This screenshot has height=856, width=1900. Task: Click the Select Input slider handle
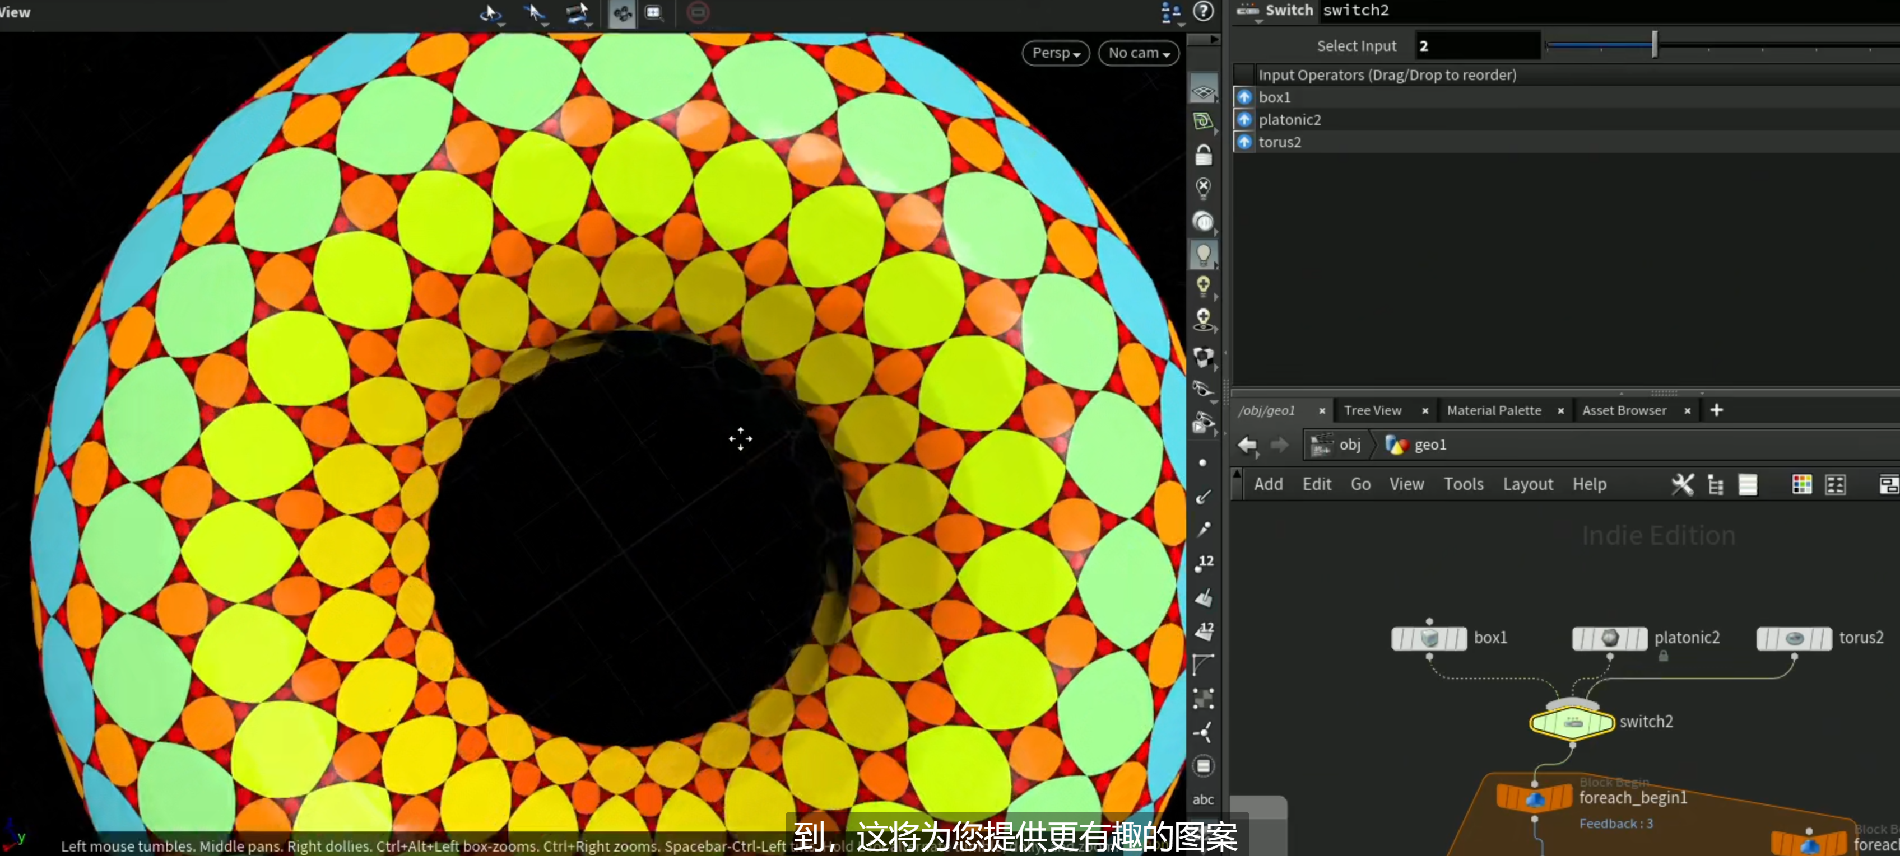1655,45
